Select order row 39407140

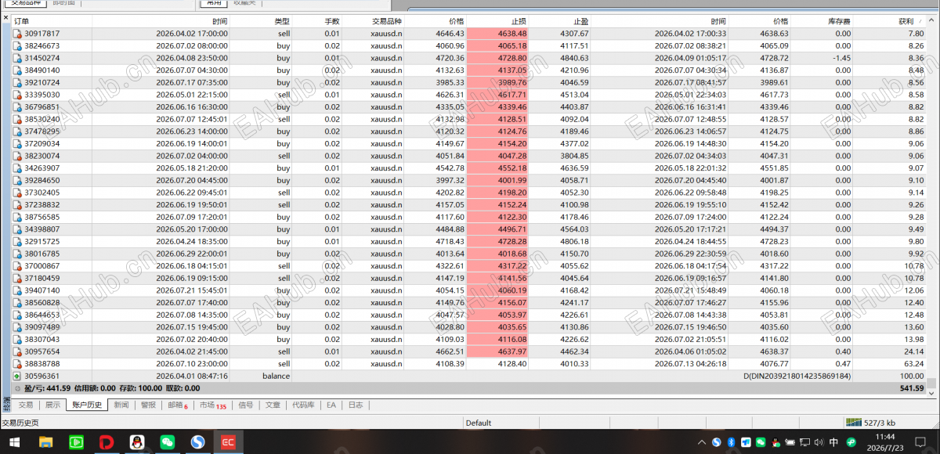469,290
